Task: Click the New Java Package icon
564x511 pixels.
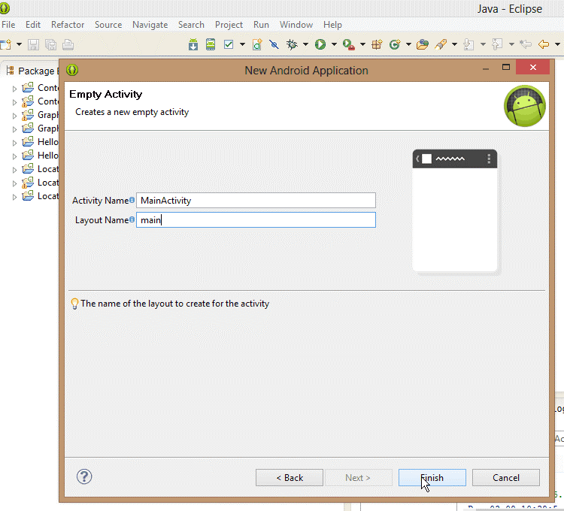Action: click(377, 44)
